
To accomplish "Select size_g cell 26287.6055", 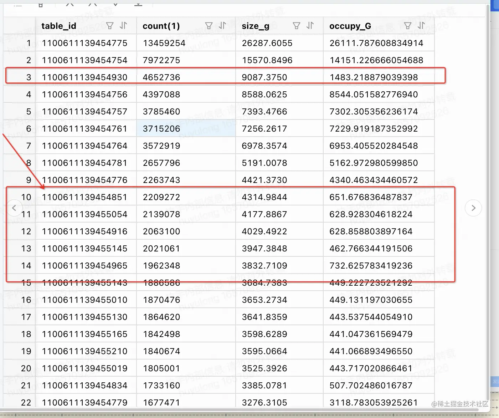I will 279,43.
